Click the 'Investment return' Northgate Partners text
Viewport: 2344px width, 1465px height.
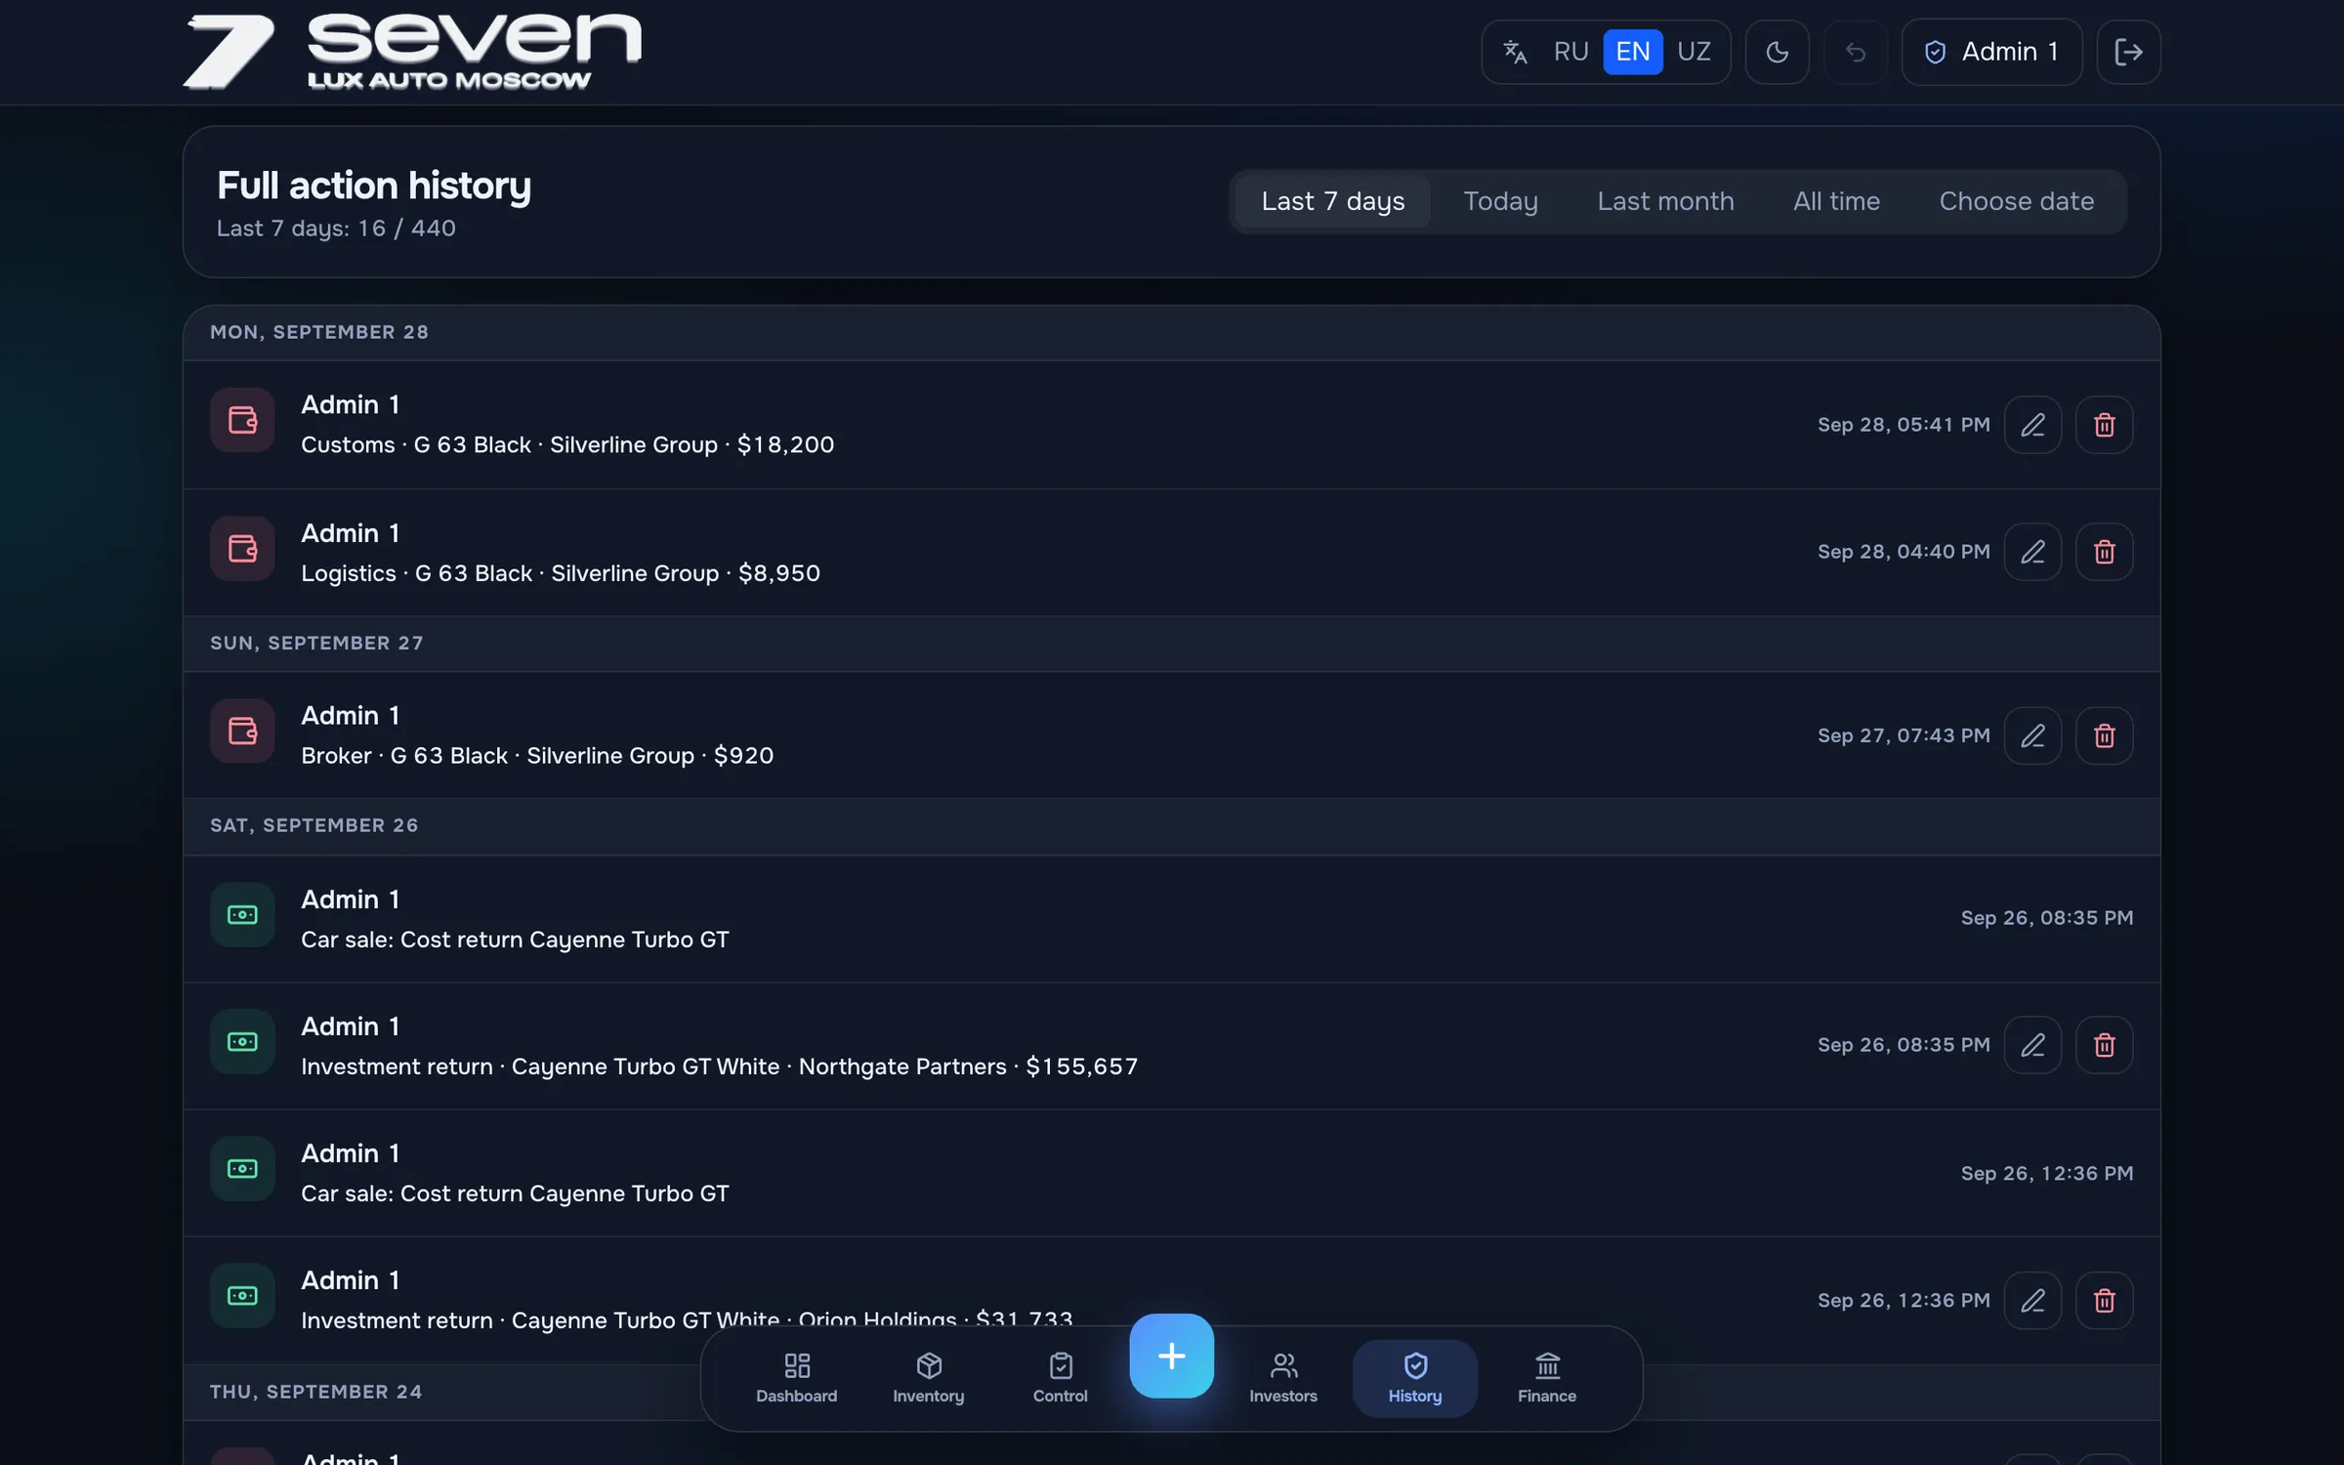click(719, 1067)
